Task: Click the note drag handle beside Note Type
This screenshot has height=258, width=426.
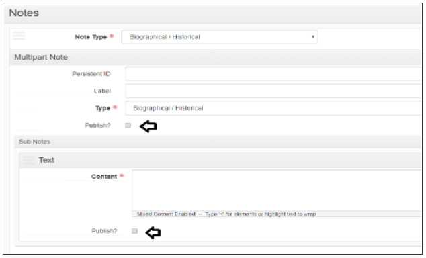Action: pos(19,36)
